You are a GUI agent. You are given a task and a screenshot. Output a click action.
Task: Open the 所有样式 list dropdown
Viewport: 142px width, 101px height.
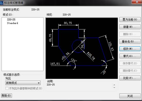coord(23,83)
